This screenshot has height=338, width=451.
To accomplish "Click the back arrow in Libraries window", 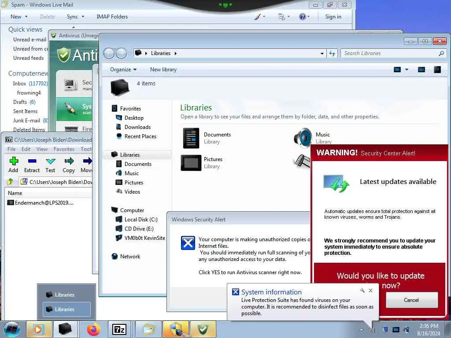I will pyautogui.click(x=109, y=53).
